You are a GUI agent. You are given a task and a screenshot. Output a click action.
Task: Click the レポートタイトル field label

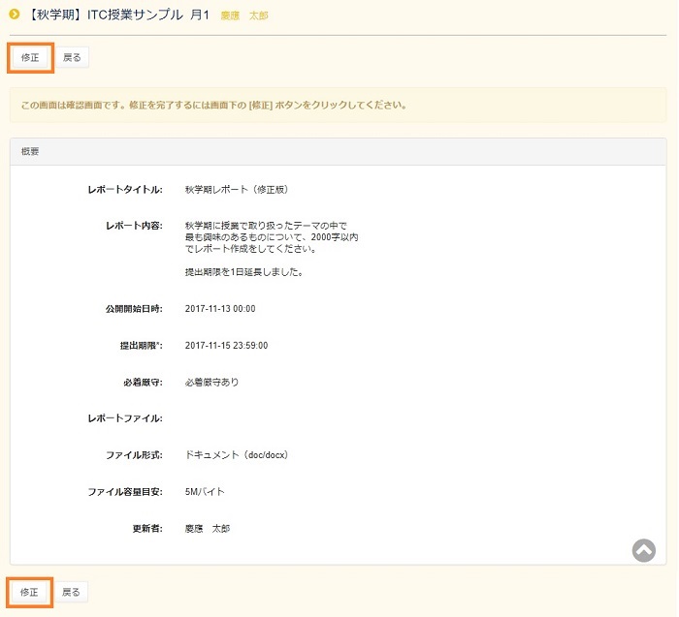tap(125, 190)
